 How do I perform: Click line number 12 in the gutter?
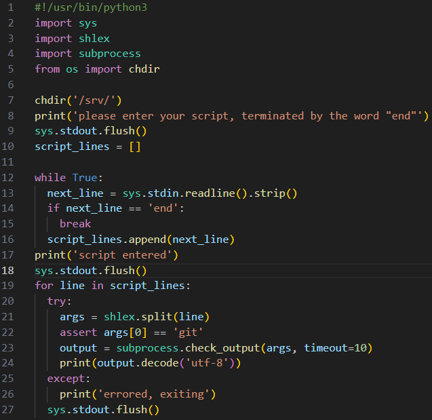point(7,178)
